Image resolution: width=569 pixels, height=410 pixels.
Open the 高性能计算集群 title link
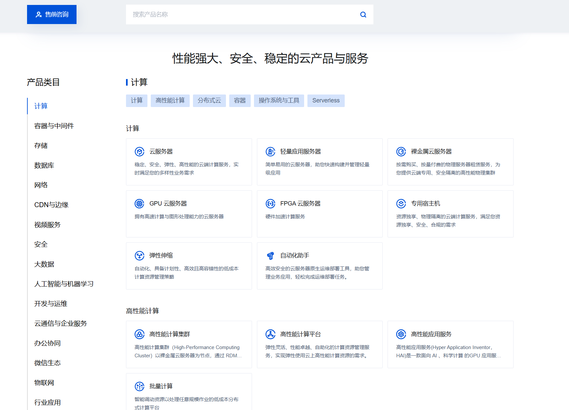tap(170, 334)
